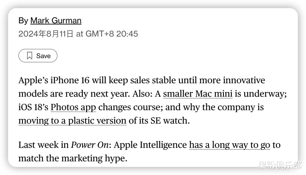Click 'iPhone 16' in the first paragraph
This screenshot has width=306, height=175.
(x=70, y=80)
